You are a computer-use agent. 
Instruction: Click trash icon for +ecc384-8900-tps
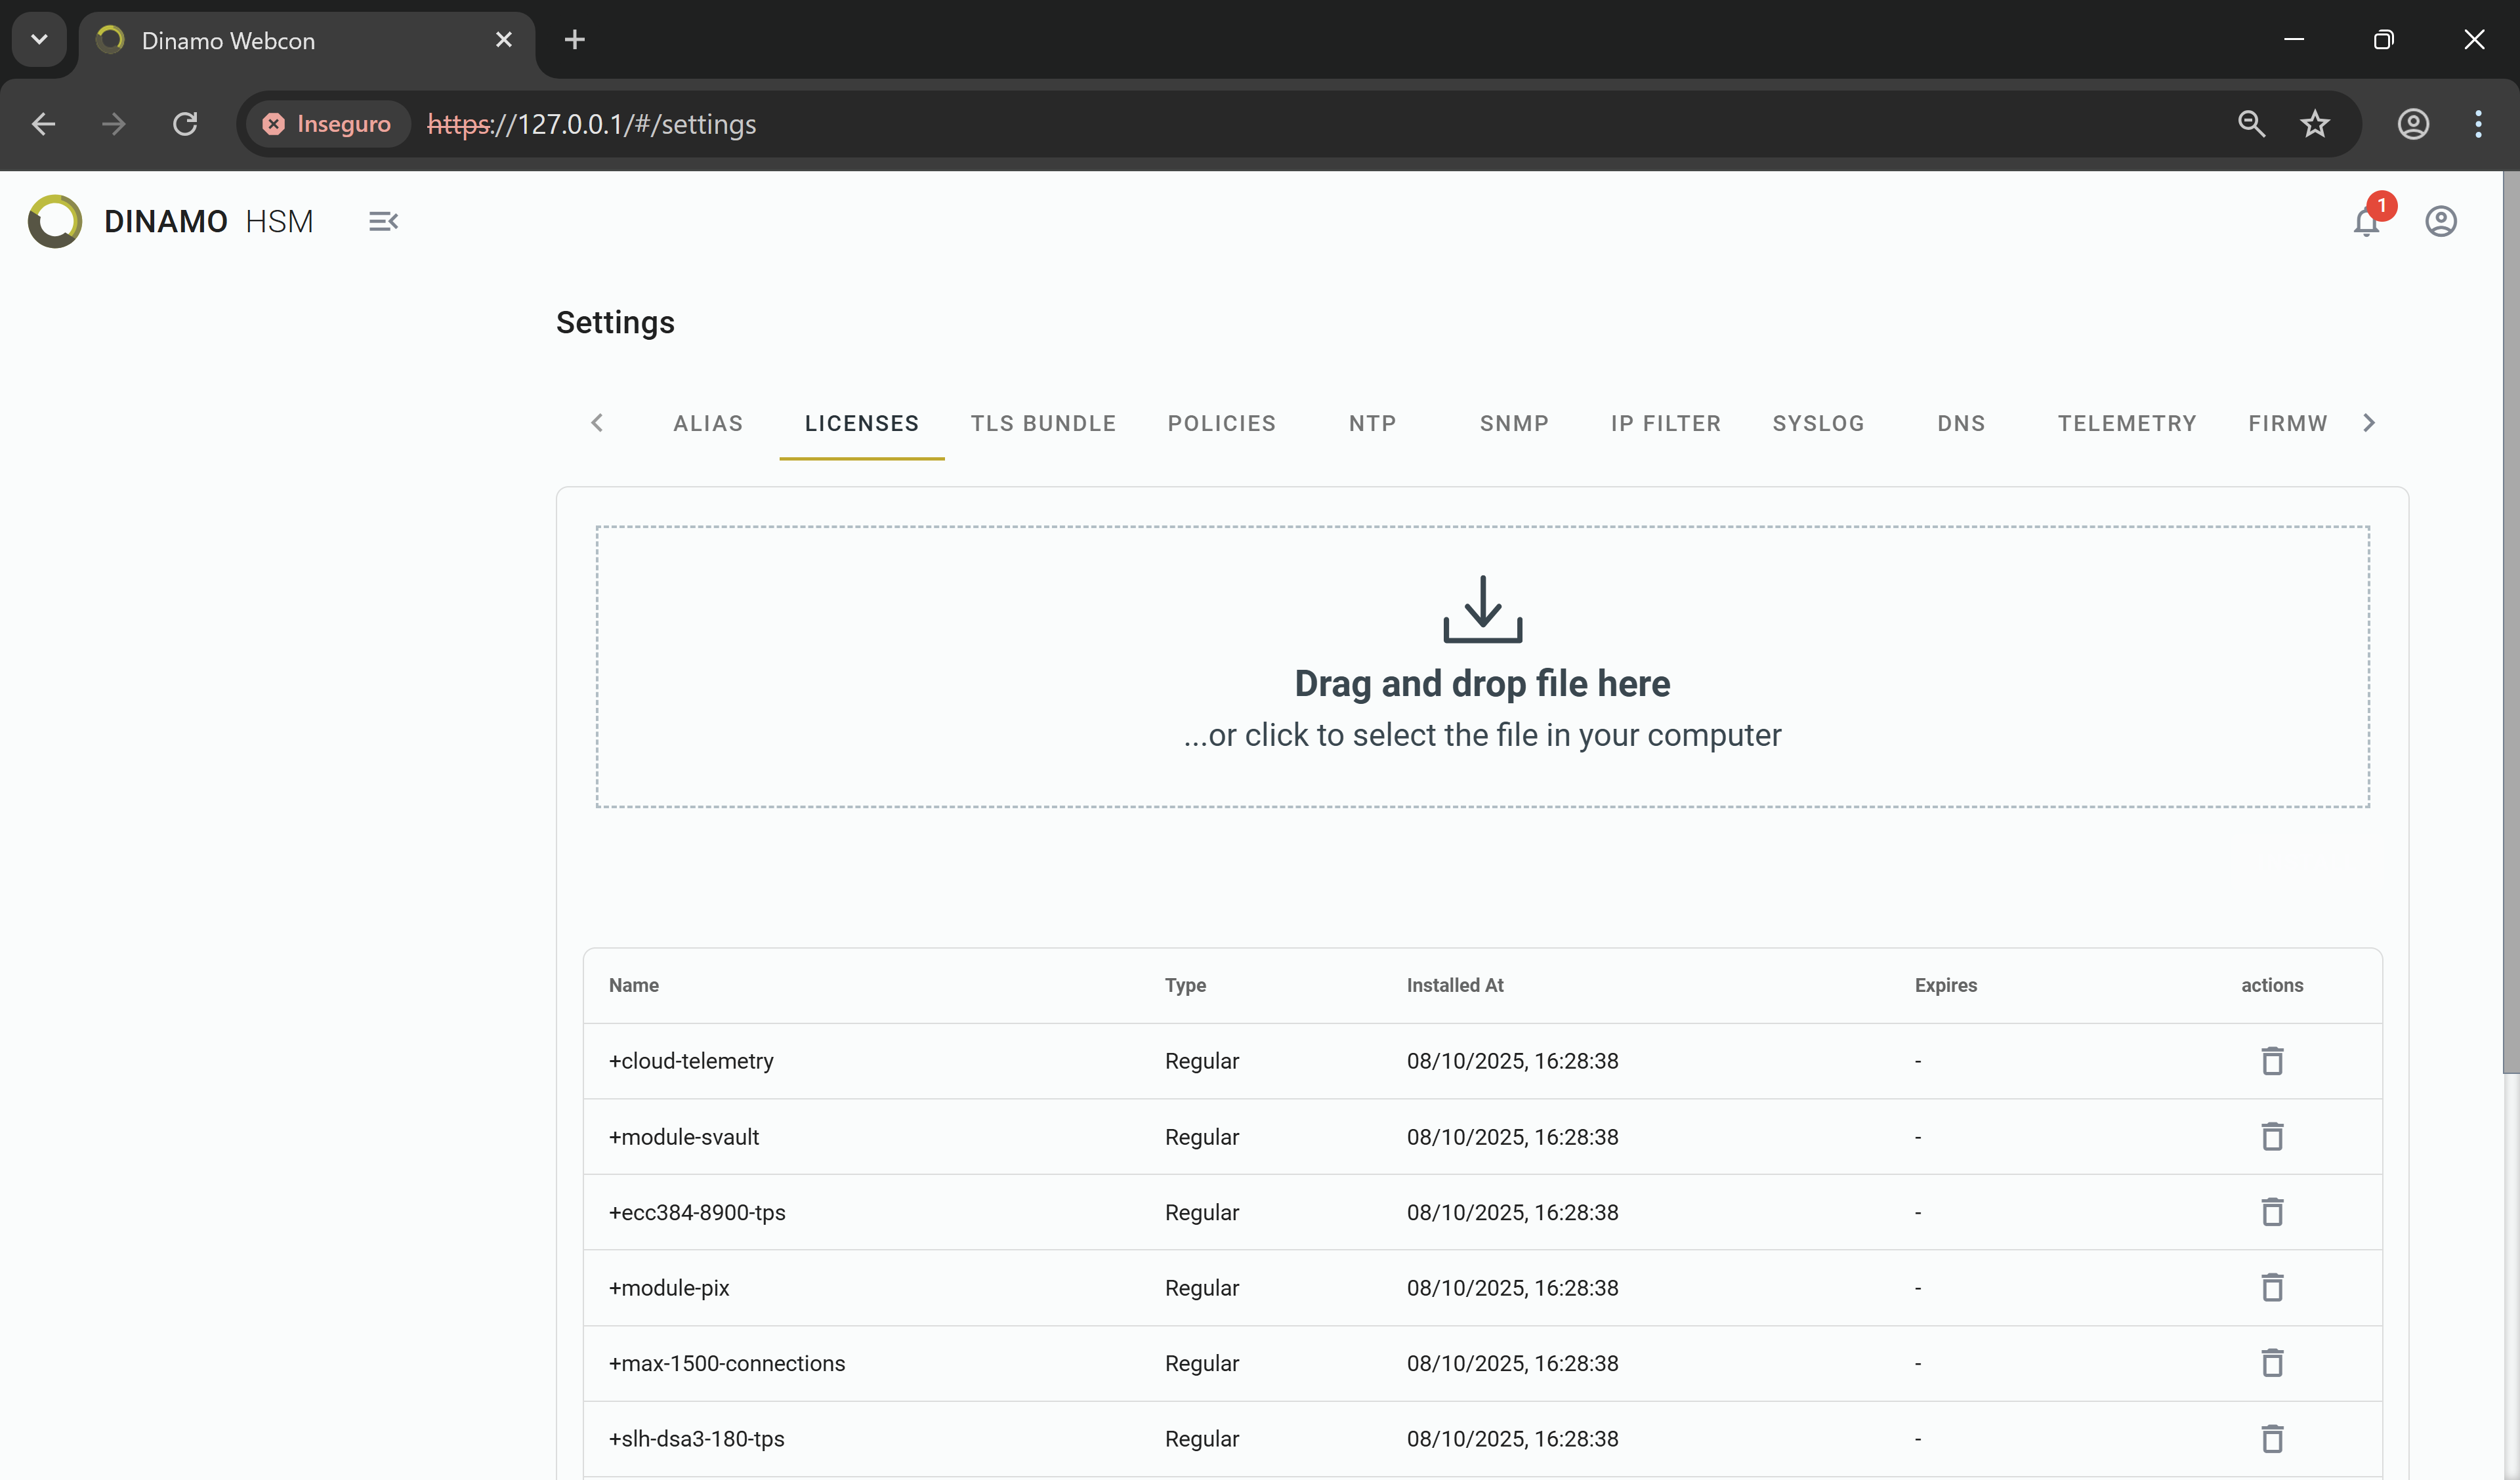[2271, 1211]
